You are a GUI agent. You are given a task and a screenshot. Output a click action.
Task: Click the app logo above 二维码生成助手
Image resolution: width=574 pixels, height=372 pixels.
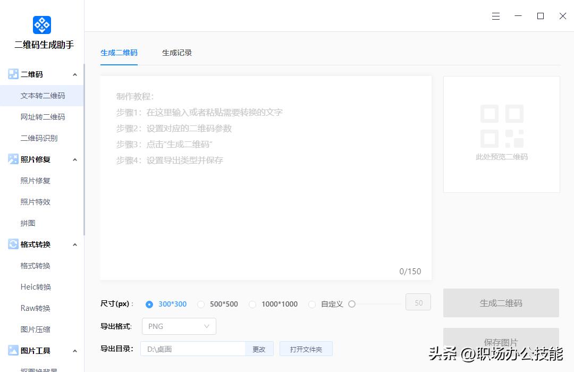click(41, 24)
